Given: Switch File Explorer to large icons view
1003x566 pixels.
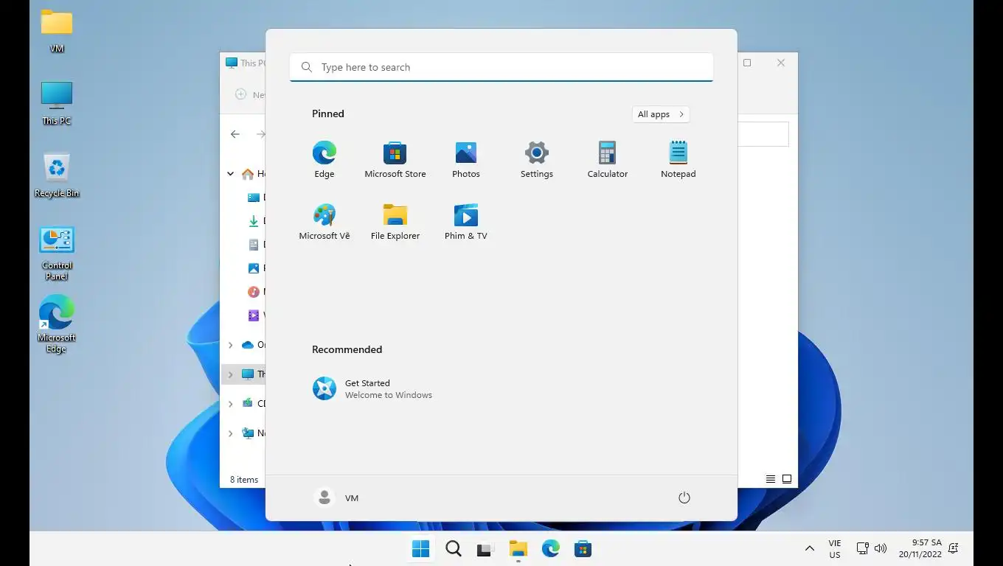Looking at the screenshot, I should point(787,479).
